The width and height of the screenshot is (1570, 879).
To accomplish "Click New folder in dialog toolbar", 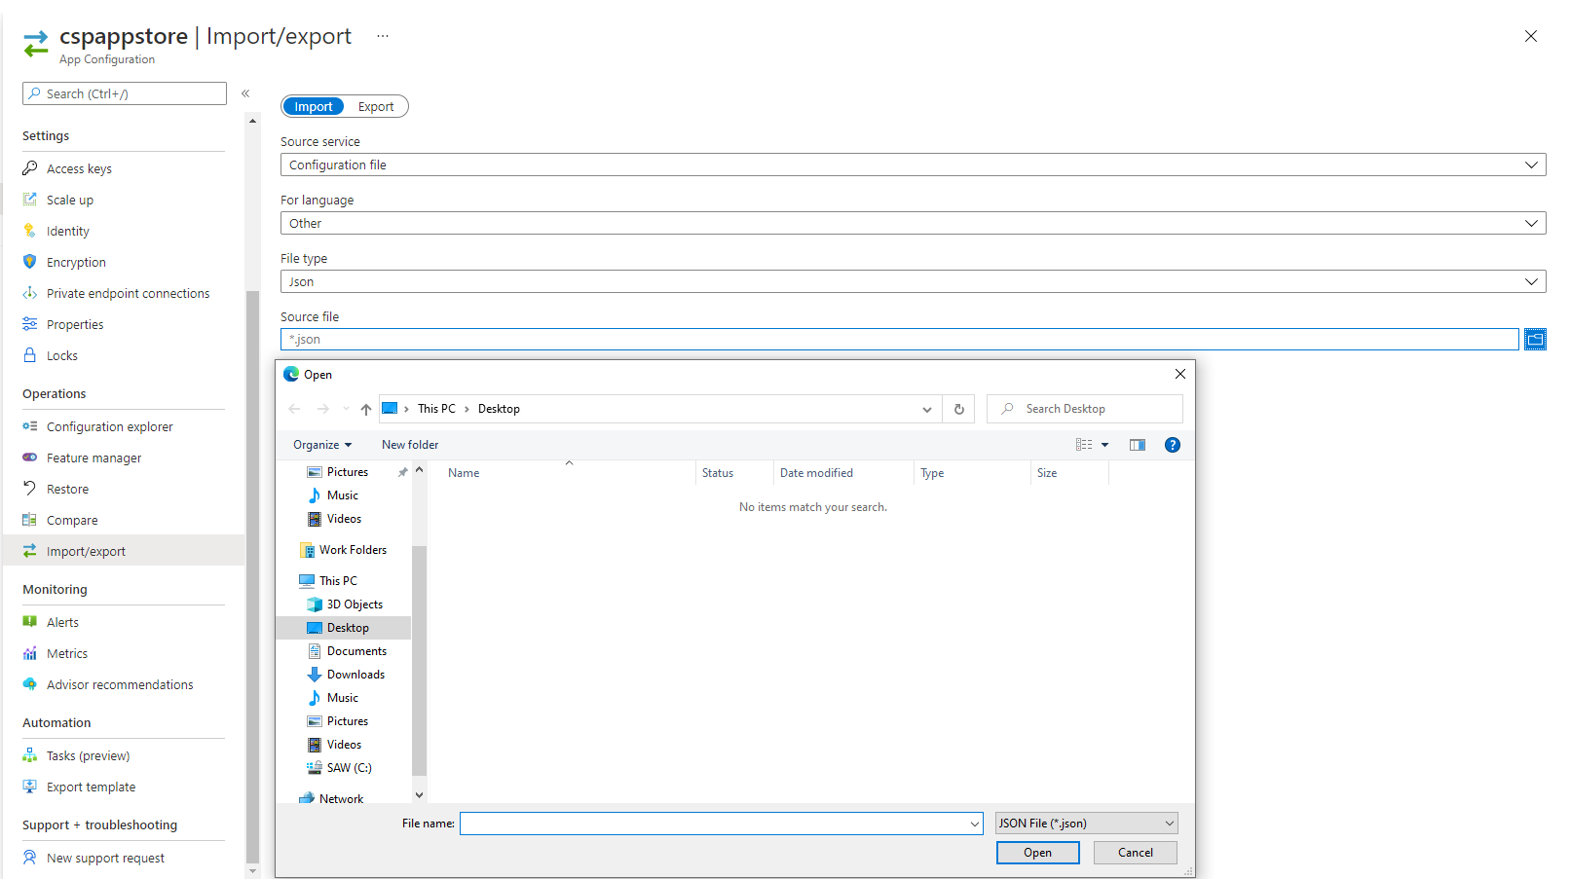I will [x=410, y=445].
